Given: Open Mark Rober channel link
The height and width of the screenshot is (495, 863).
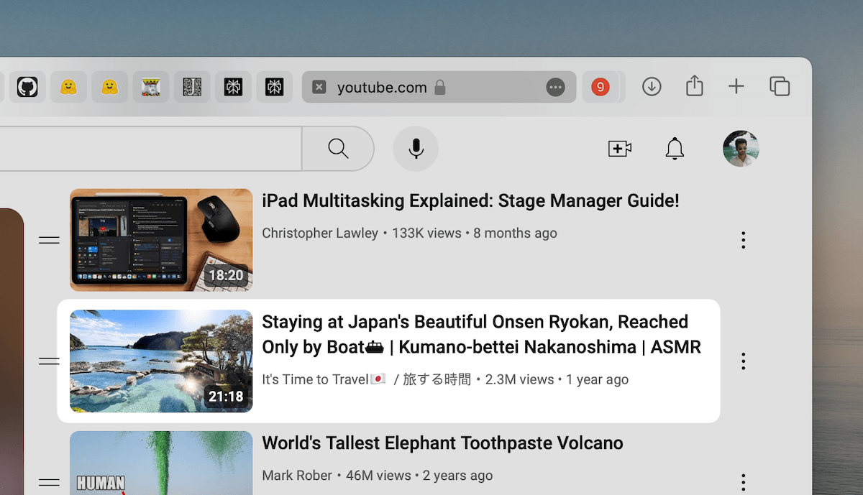Looking at the screenshot, I should tap(297, 476).
